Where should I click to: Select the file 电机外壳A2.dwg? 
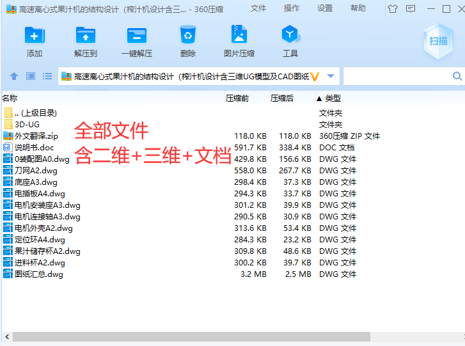(43, 228)
